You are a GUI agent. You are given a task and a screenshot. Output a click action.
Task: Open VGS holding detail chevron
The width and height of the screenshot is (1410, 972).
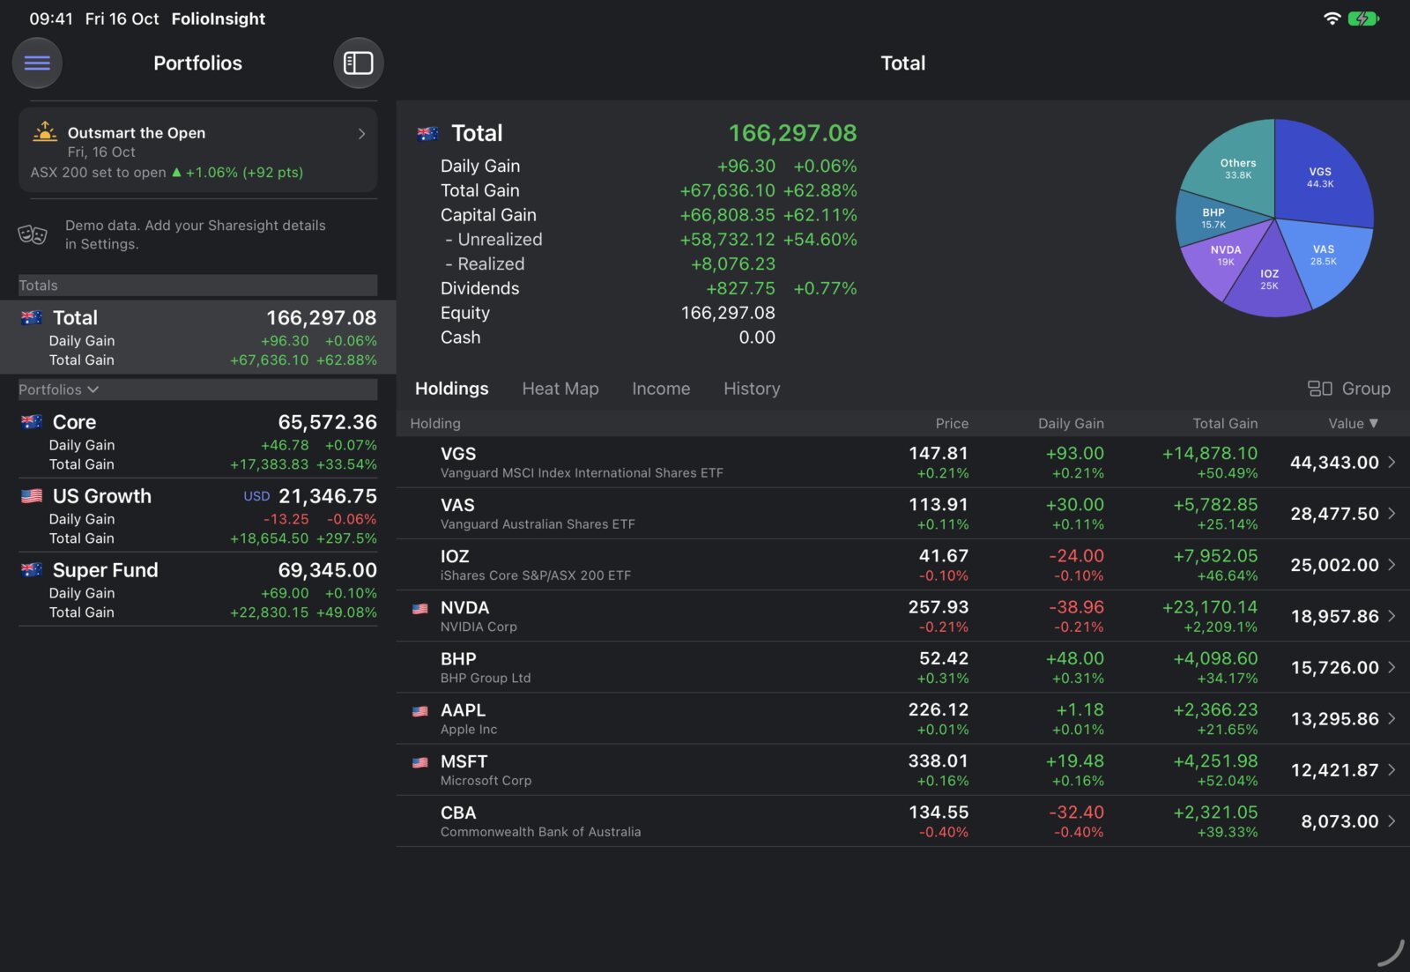click(1391, 462)
